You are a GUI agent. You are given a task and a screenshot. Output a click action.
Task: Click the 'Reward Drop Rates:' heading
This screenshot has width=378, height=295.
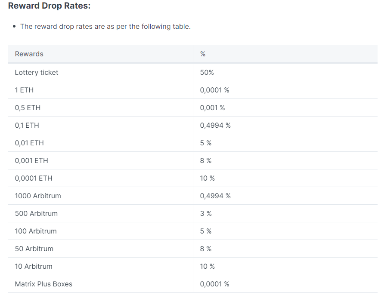coord(49,6)
